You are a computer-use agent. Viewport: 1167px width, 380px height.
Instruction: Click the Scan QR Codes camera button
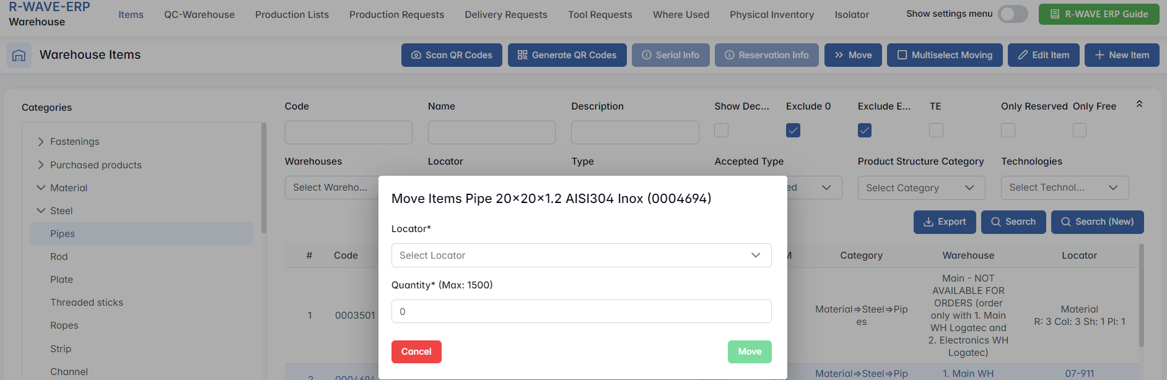coord(452,55)
